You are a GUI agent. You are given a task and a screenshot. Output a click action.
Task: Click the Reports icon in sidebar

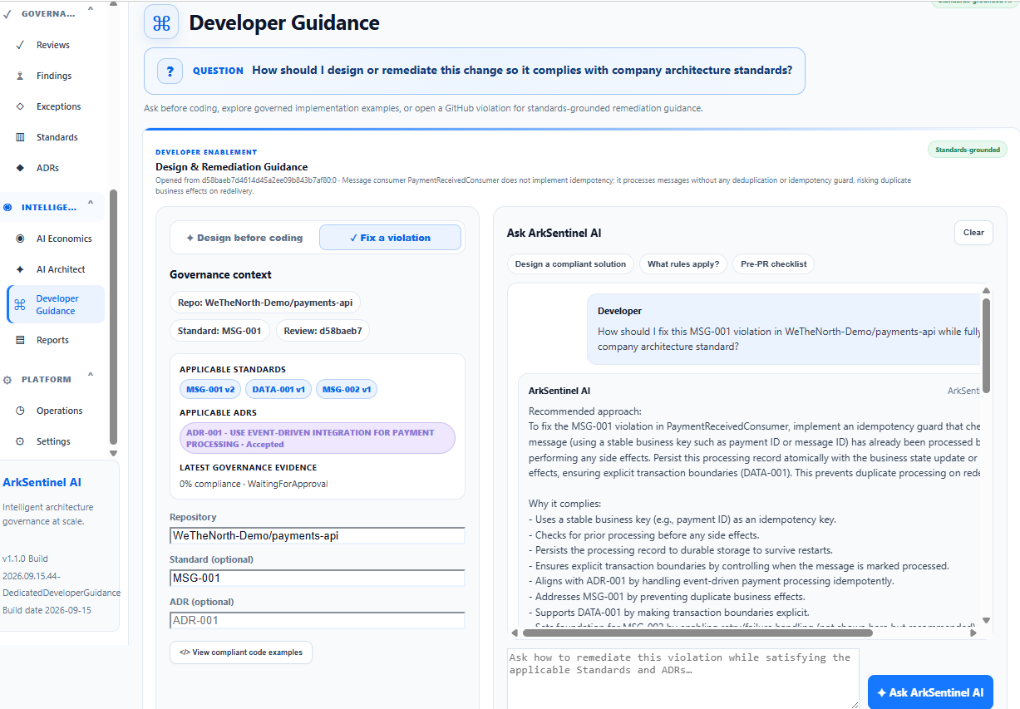point(20,340)
